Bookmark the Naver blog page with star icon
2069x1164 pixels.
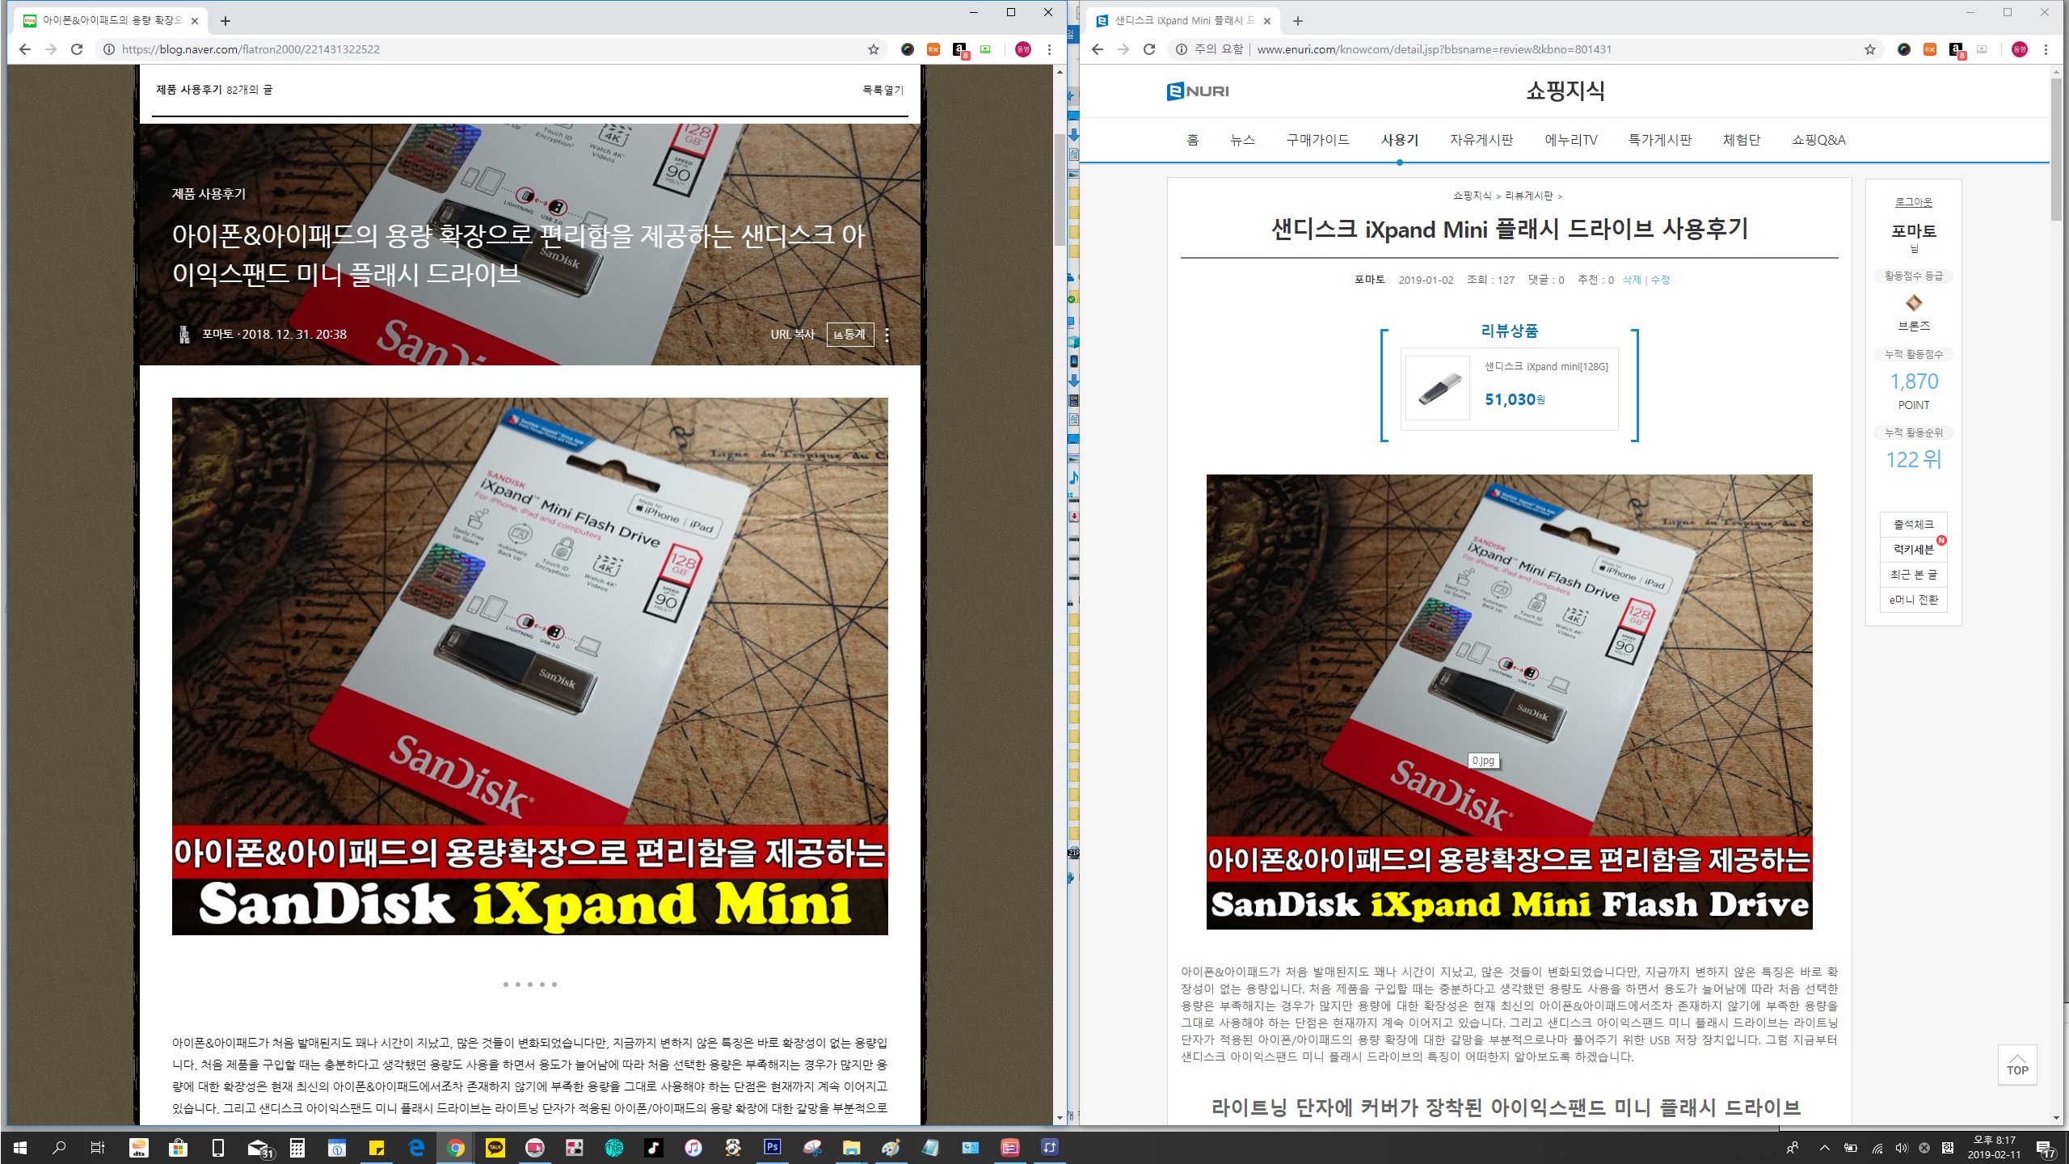[x=873, y=49]
